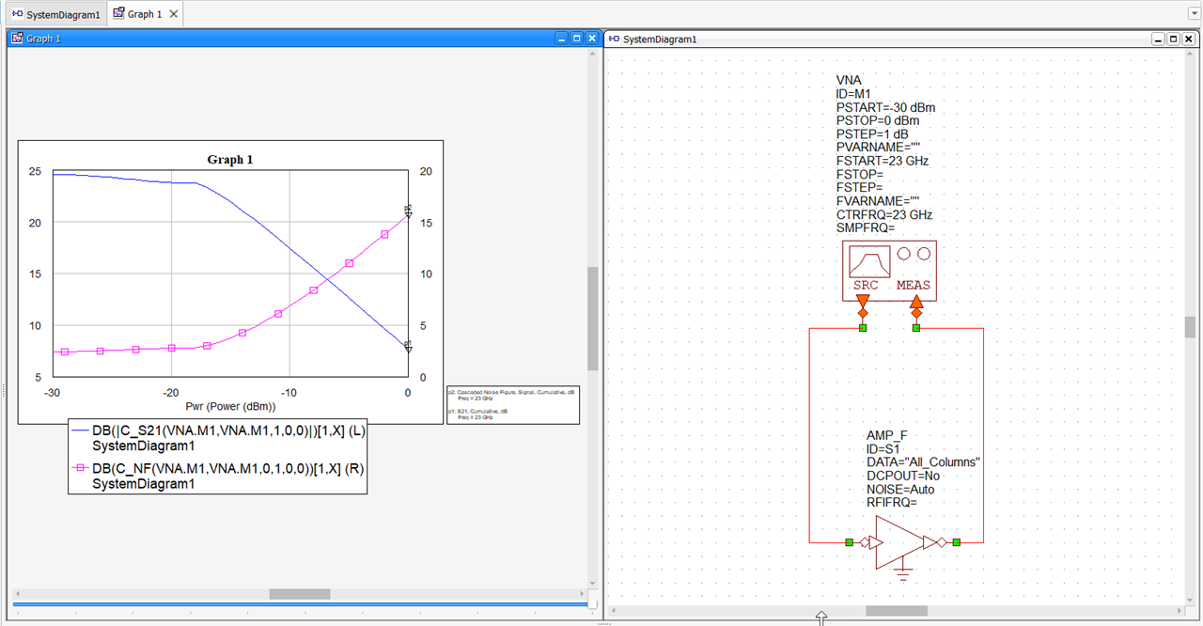Select the AMP_F amplifier triangle symbol
The height and width of the screenshot is (626, 1203).
coord(898,542)
